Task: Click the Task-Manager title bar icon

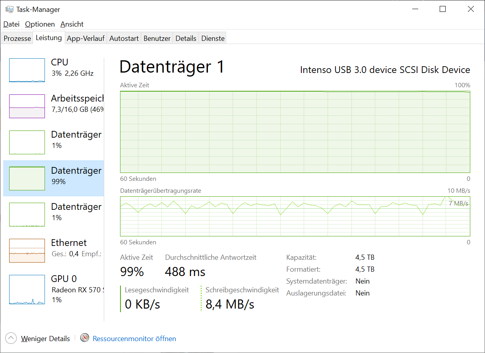Action: (x=10, y=9)
